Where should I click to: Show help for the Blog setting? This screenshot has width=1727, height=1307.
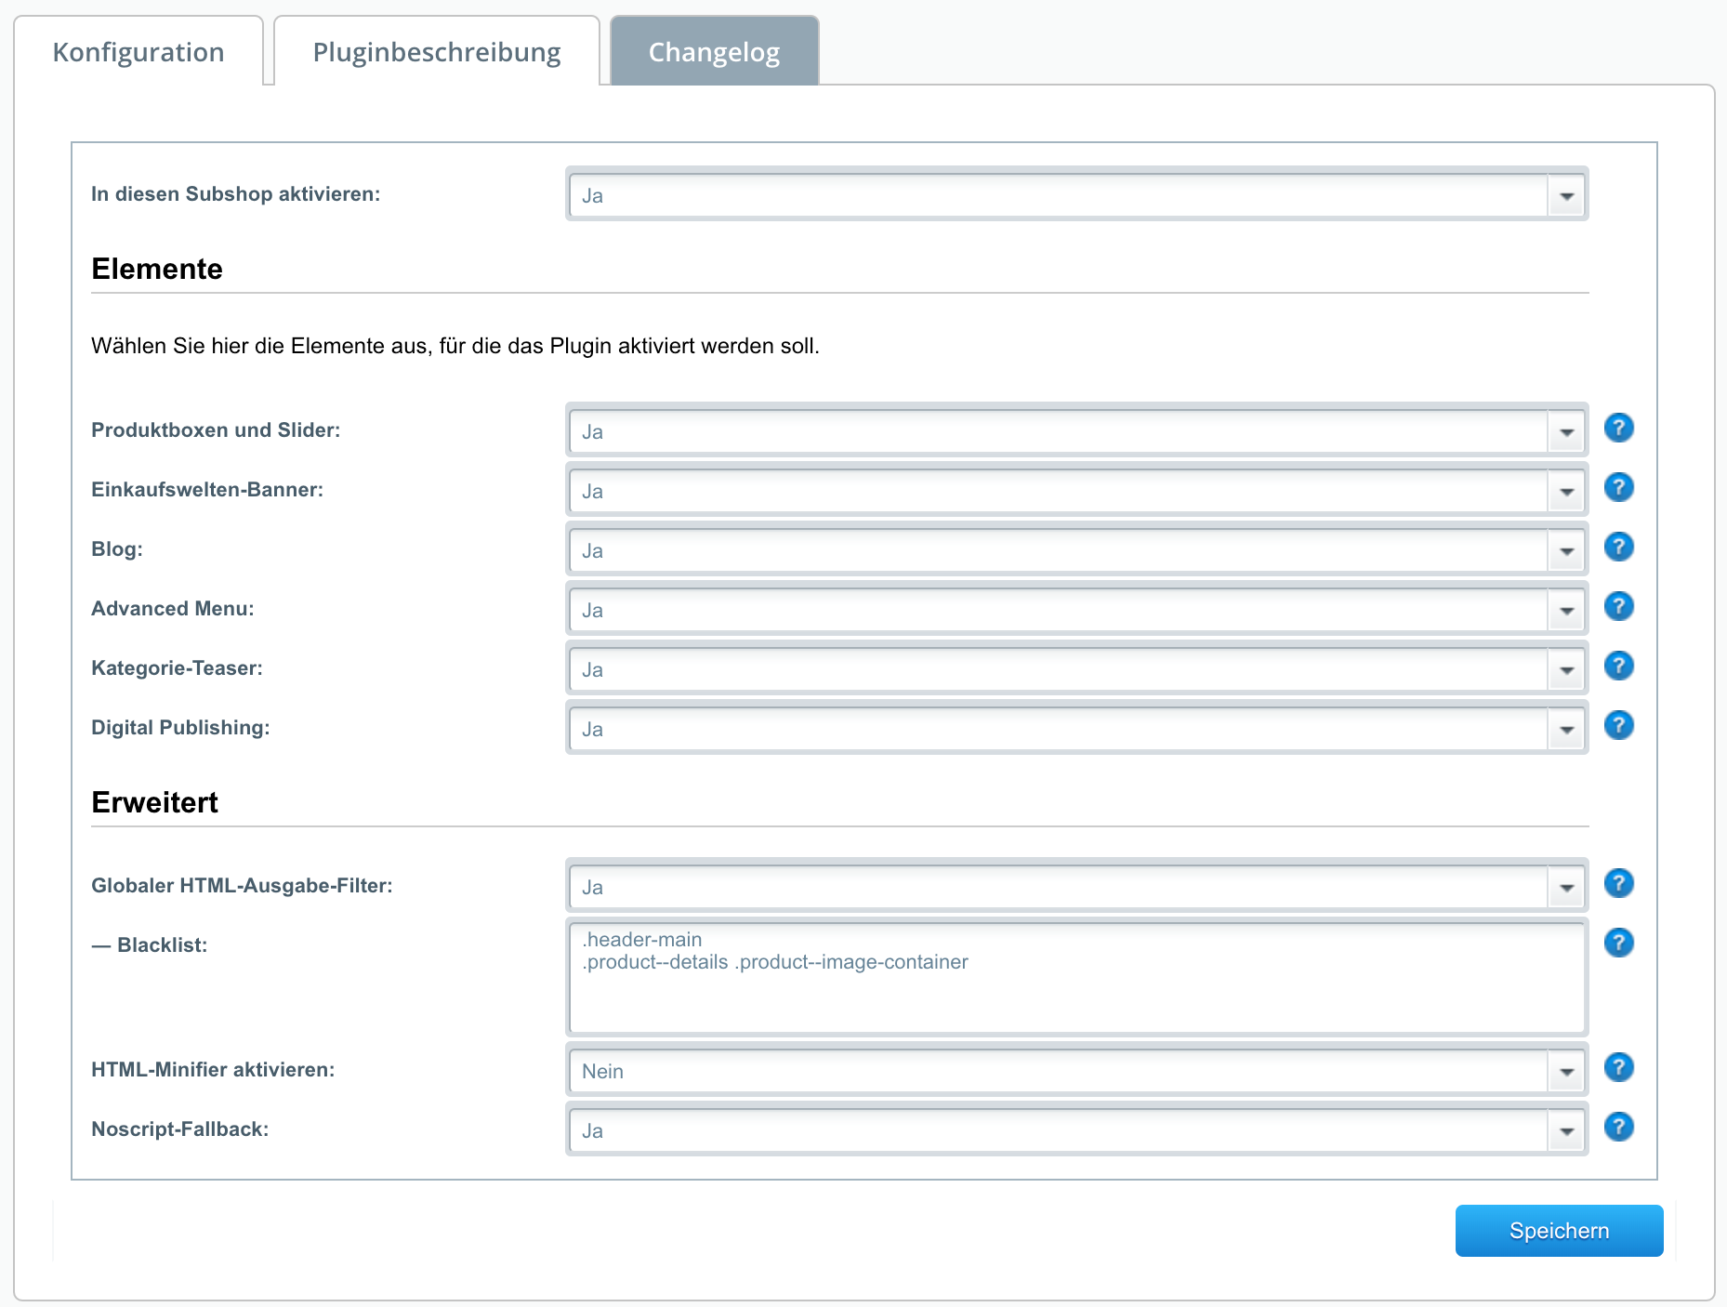(1618, 547)
